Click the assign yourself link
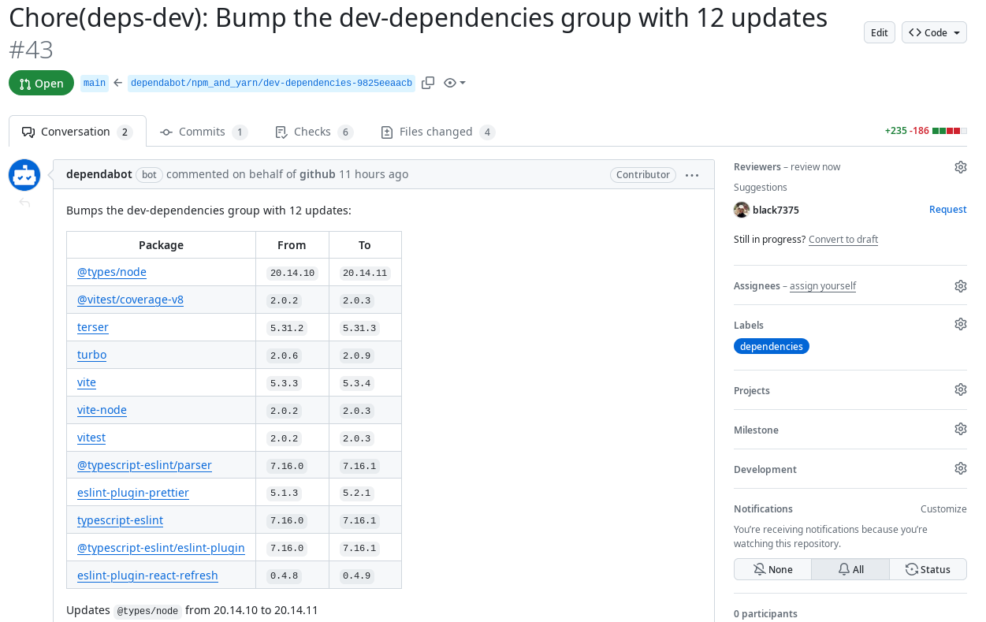The height and width of the screenshot is (622, 986). click(823, 286)
